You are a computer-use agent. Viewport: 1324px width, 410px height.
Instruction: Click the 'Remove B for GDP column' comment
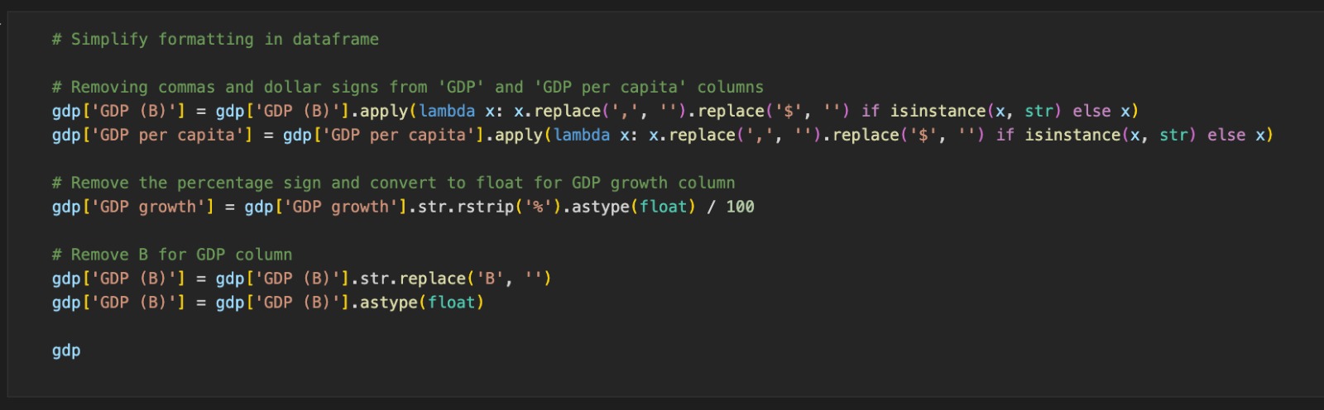tap(172, 255)
